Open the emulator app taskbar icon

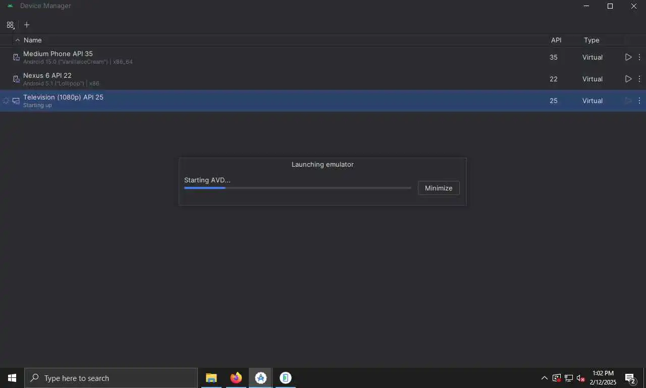(x=286, y=378)
